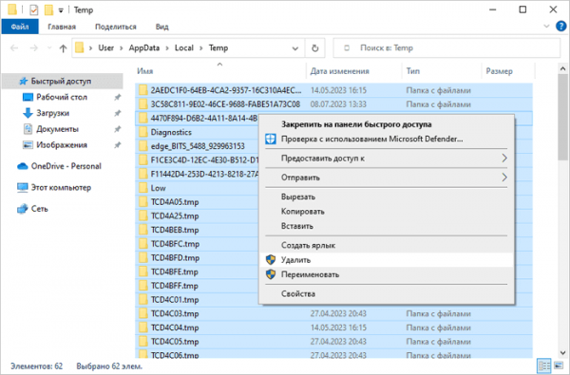Expand the address bar history dropdown
Image resolution: width=570 pixels, height=375 pixels.
(295, 48)
